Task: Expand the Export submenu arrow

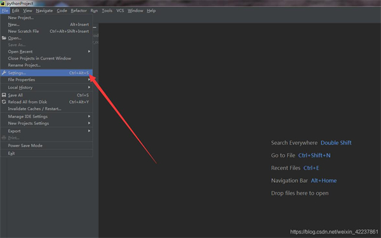Action: tap(89, 131)
